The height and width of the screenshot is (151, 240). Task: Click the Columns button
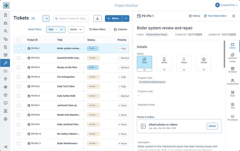[x=120, y=29]
